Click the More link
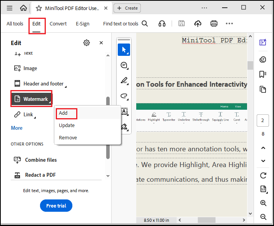This screenshot has height=226, width=274. 17,128
